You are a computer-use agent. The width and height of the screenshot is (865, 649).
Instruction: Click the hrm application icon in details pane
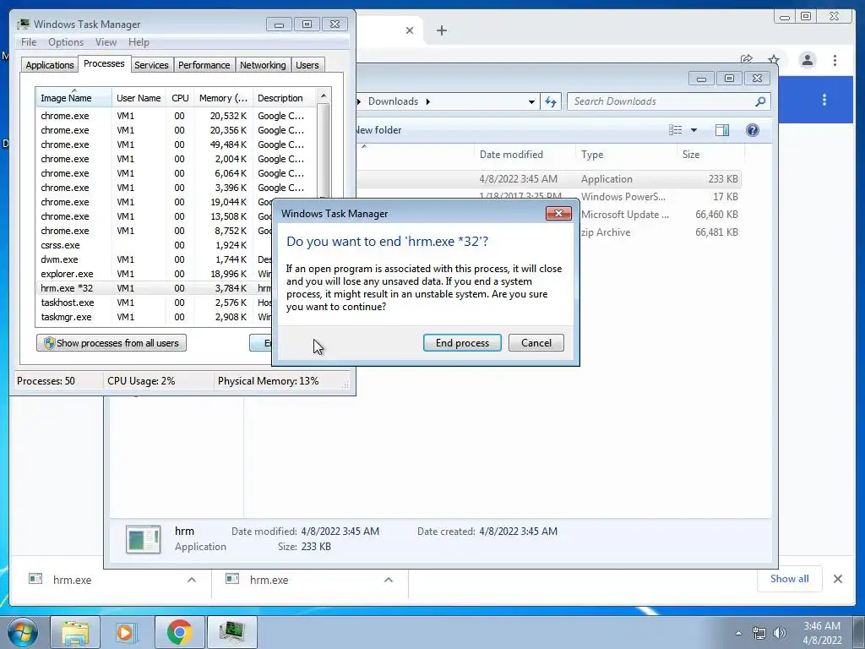pyautogui.click(x=144, y=539)
